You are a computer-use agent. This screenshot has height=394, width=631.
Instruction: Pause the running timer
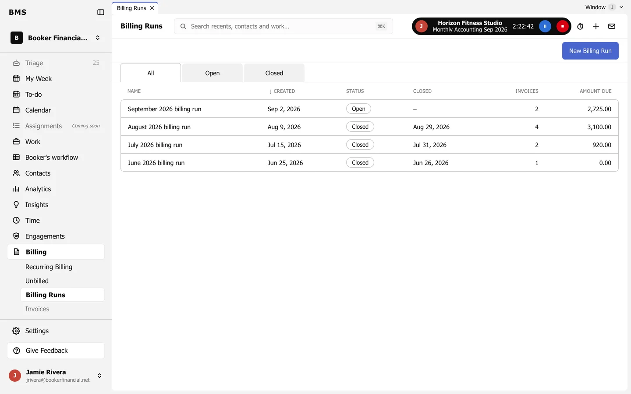pyautogui.click(x=545, y=26)
